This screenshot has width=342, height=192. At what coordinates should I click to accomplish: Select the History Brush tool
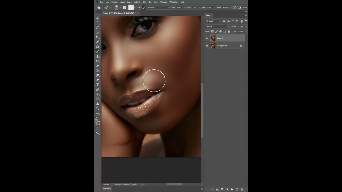pyautogui.click(x=98, y=61)
